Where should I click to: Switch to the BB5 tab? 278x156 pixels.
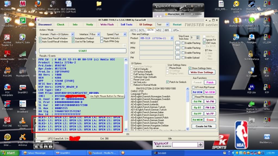click(x=167, y=30)
